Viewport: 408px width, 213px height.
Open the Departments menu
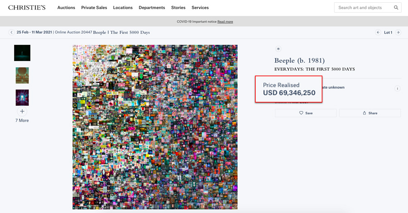click(152, 8)
